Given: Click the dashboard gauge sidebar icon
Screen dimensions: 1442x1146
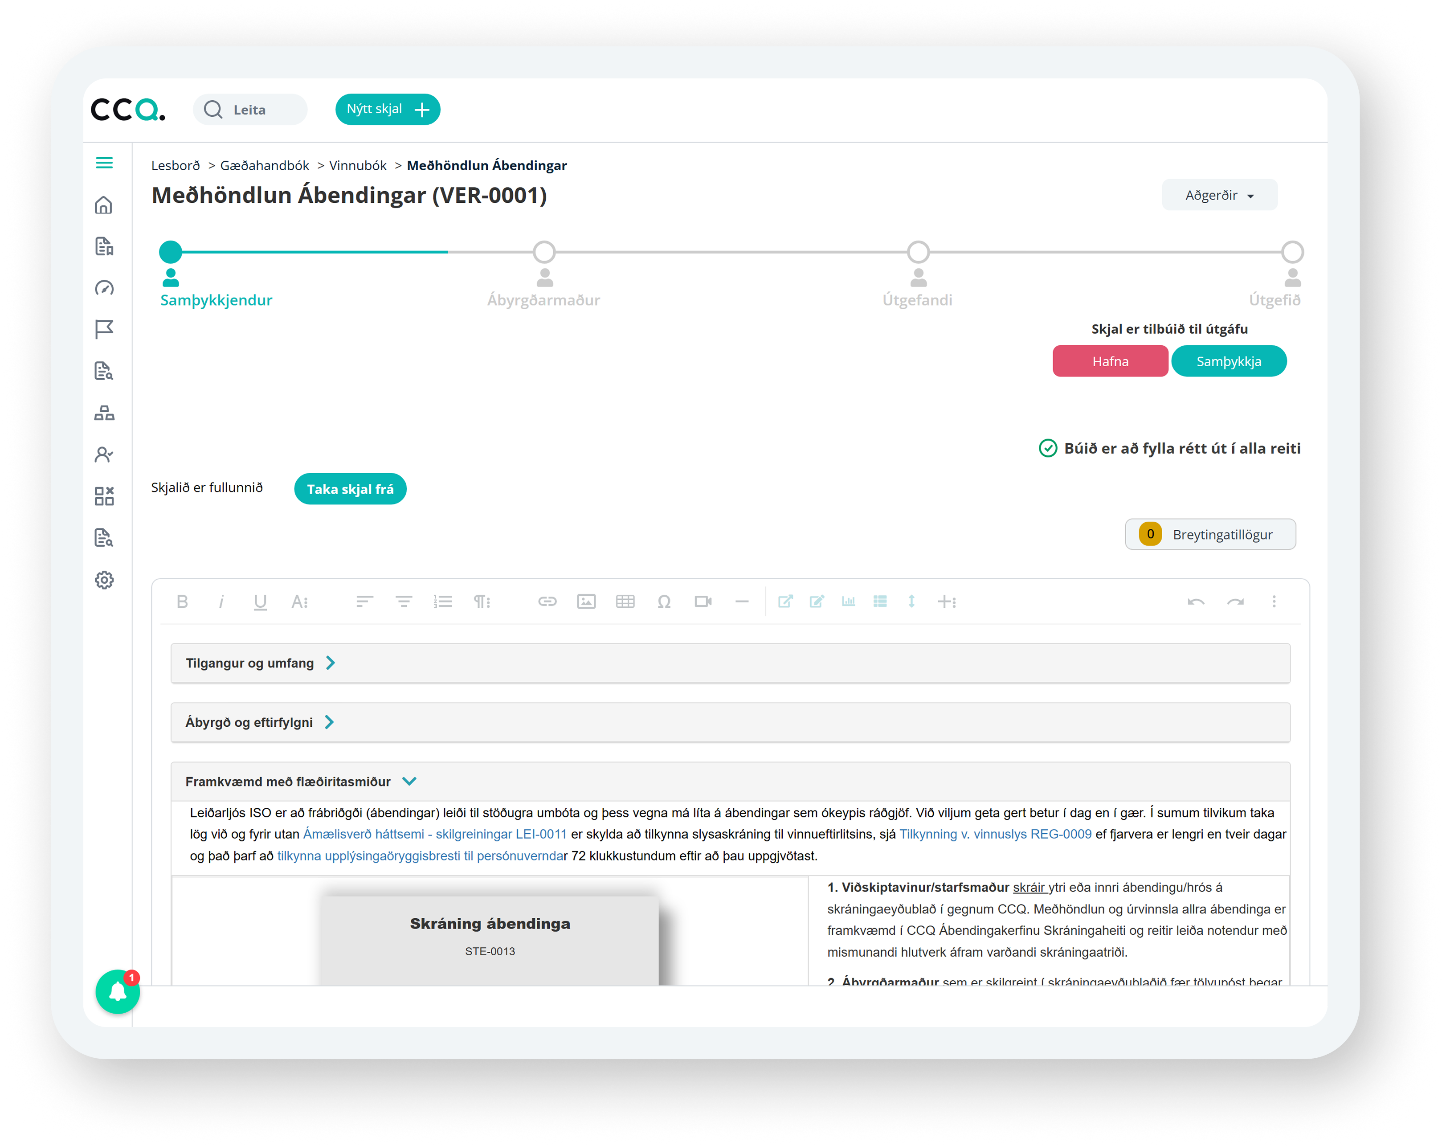Looking at the screenshot, I should click(104, 288).
